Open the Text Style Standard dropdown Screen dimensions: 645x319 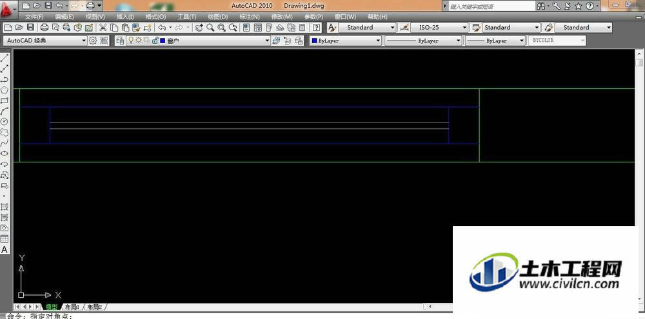pyautogui.click(x=367, y=28)
